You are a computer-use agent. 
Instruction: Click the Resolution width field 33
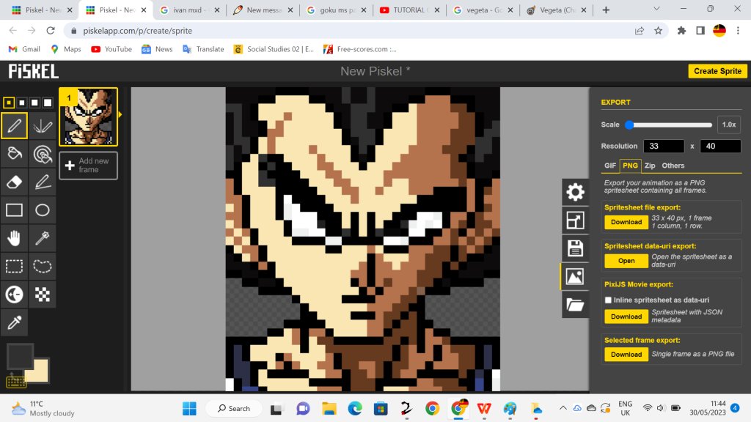(x=663, y=146)
